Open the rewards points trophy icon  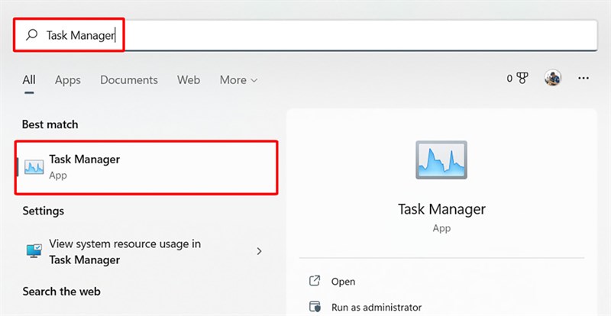pyautogui.click(x=522, y=79)
